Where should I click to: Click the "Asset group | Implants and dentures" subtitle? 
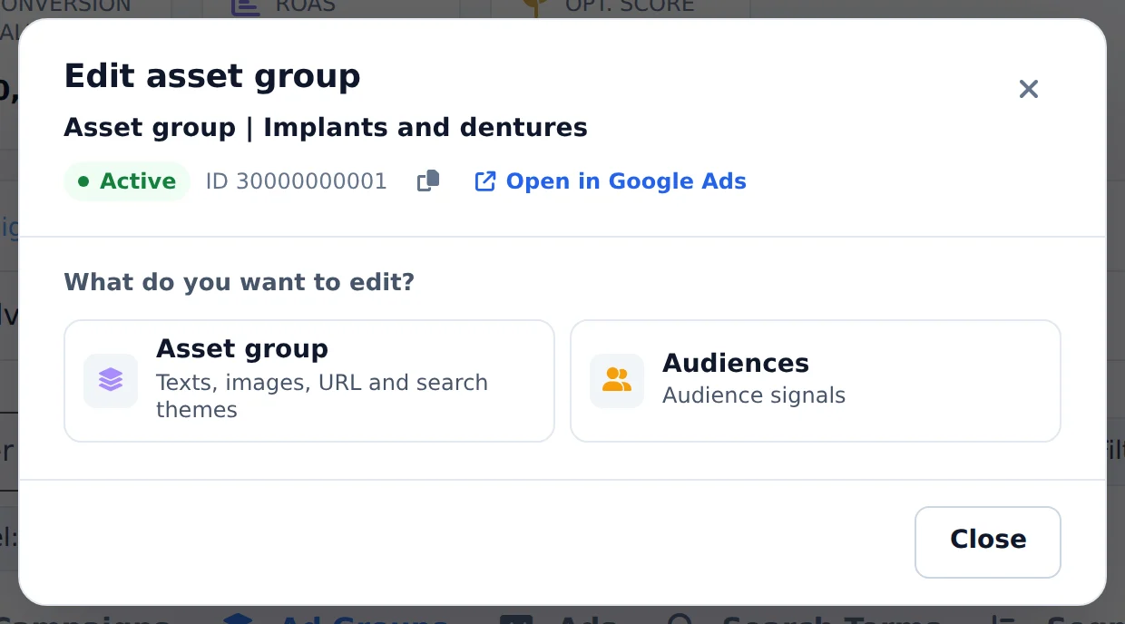point(326,128)
